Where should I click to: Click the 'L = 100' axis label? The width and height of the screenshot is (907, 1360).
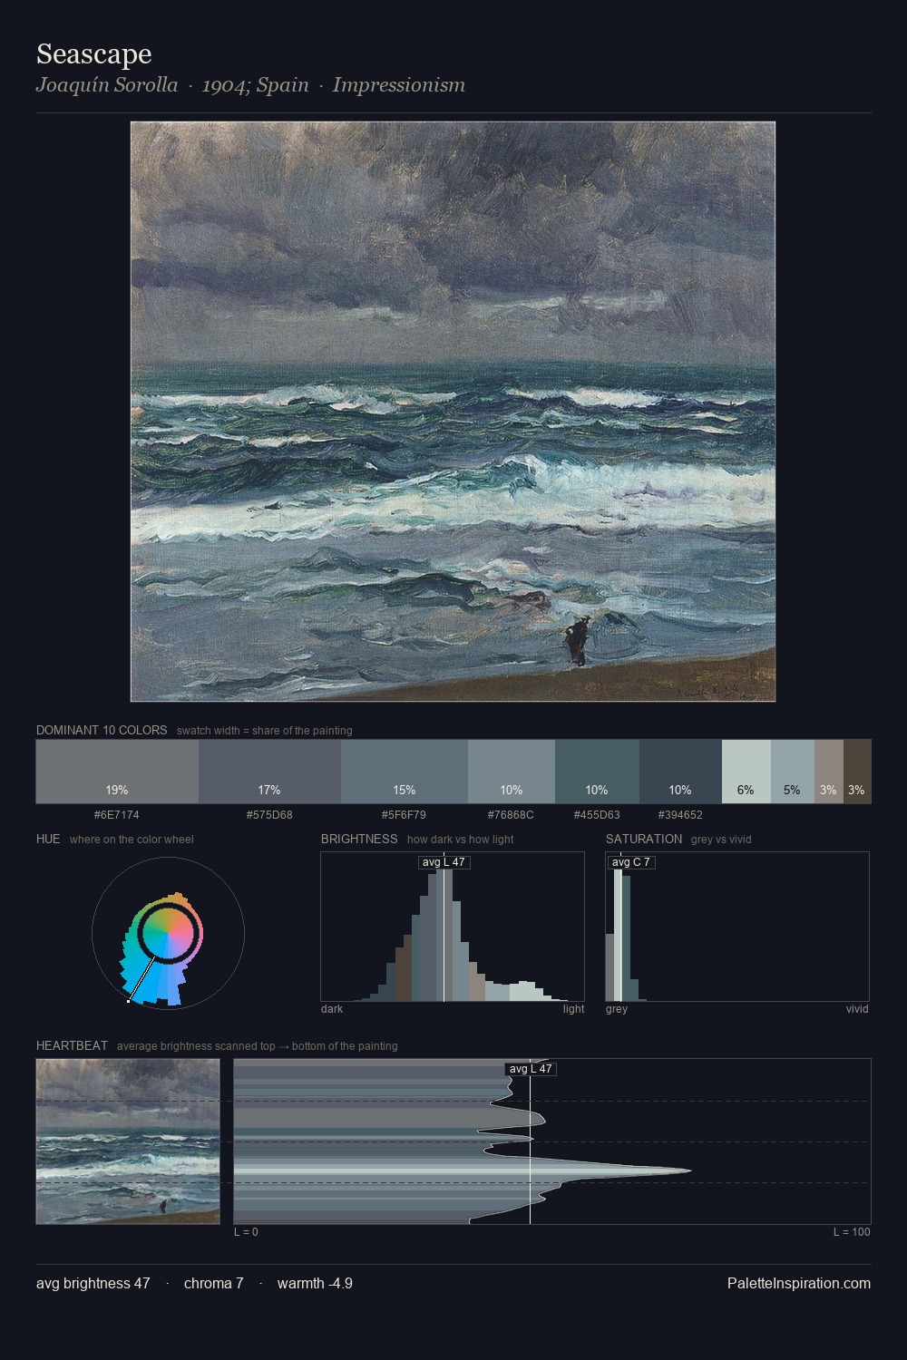pyautogui.click(x=852, y=1231)
